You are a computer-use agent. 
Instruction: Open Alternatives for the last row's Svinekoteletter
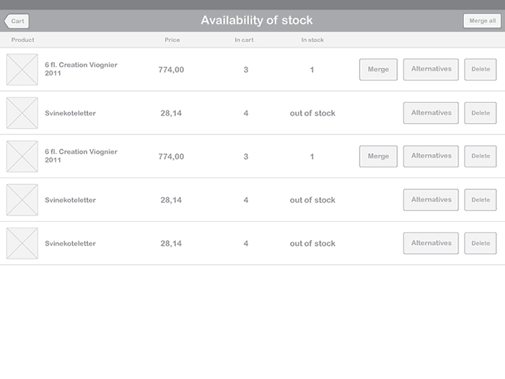[431, 243]
